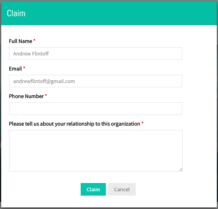Click blank white space right of Email field
The image size is (218, 209).
[x=200, y=81]
